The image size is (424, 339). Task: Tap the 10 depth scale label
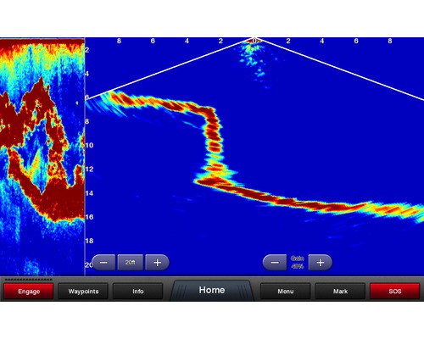(x=89, y=145)
